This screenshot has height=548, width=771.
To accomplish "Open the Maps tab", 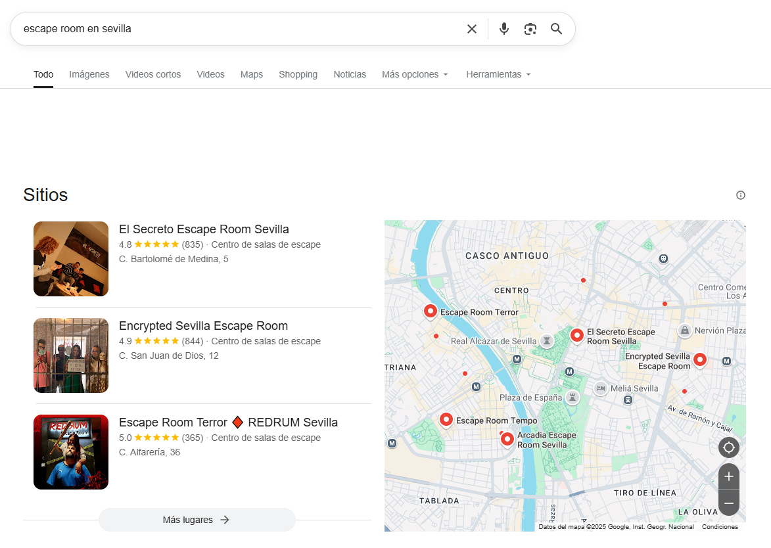I will [x=252, y=74].
